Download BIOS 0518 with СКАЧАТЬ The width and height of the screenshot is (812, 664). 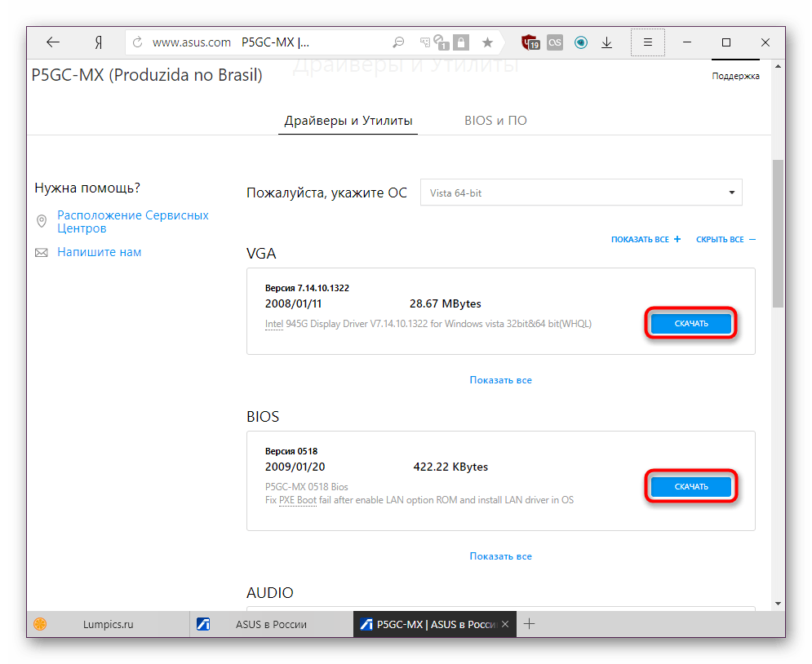coord(691,487)
